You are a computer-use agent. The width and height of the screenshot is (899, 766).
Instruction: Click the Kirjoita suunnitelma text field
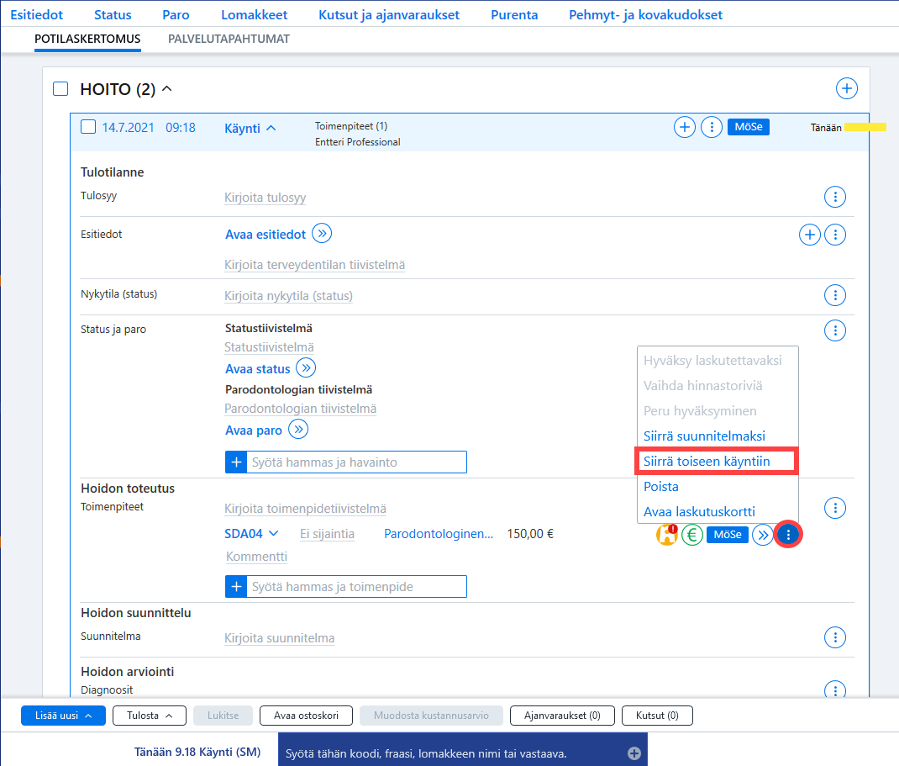pyautogui.click(x=279, y=638)
